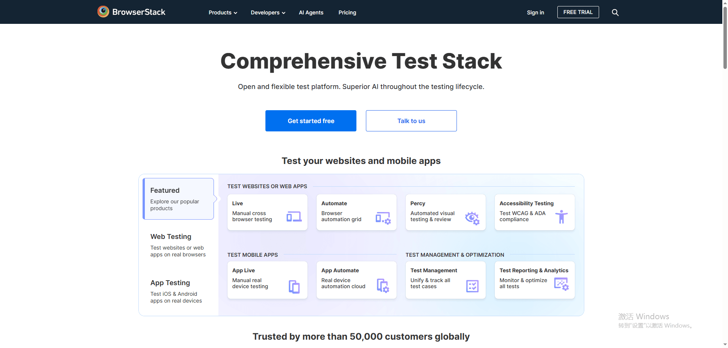Click the App Automate device gear icon

click(x=383, y=286)
